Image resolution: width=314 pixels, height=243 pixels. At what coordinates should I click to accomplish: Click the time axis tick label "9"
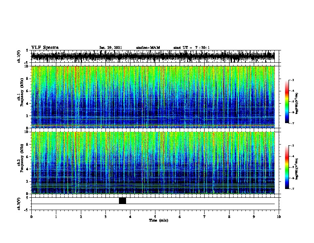coord(254,217)
